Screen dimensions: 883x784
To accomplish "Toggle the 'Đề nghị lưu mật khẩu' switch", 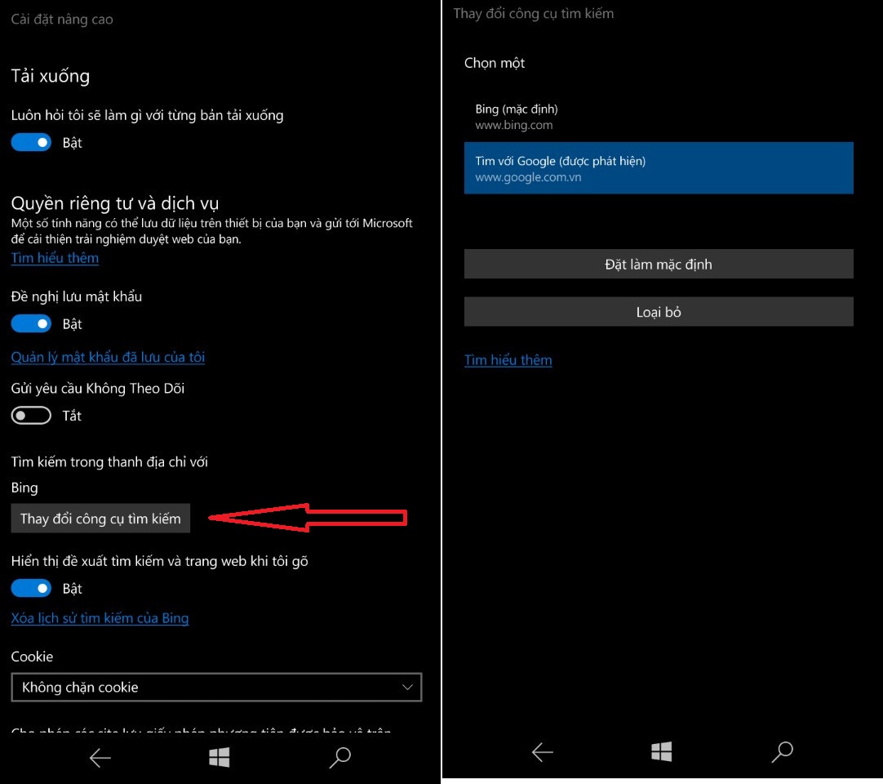I will click(31, 324).
